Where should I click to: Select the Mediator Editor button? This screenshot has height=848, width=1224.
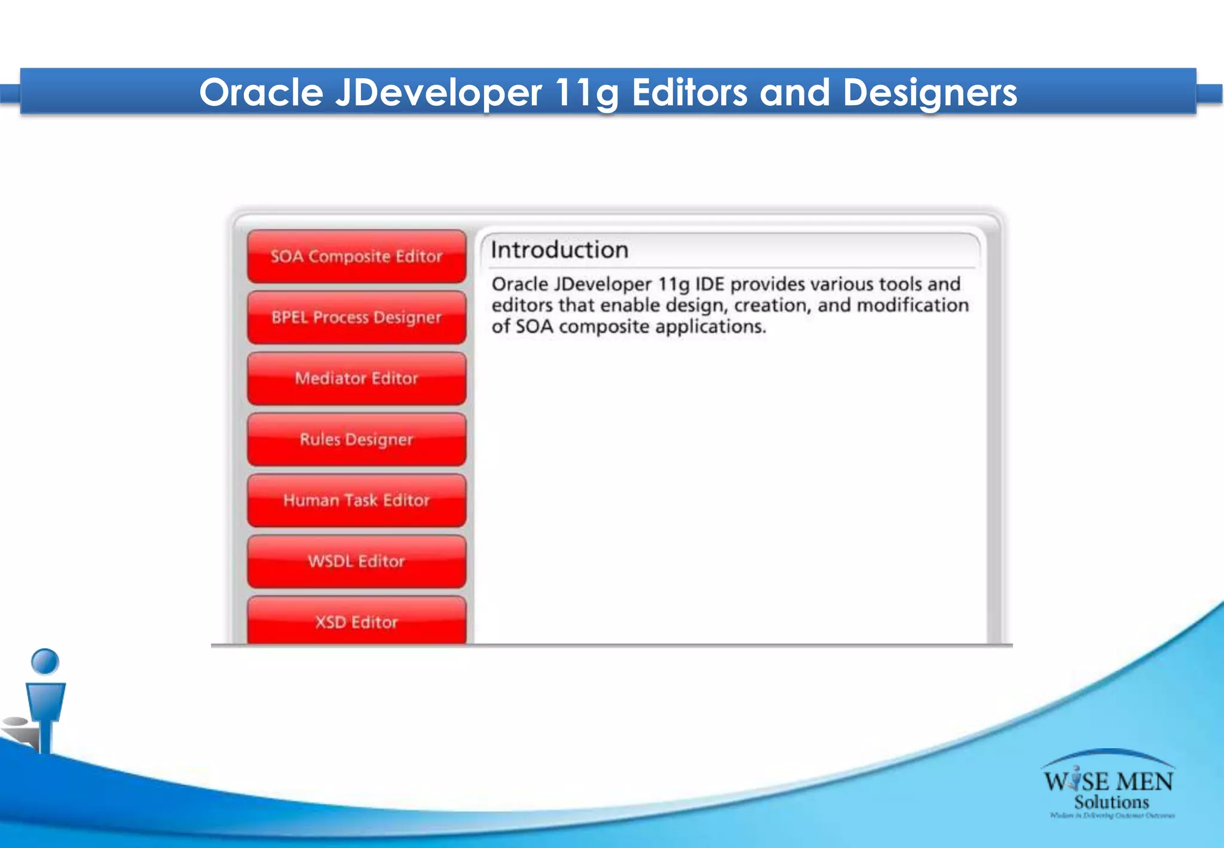[356, 379]
